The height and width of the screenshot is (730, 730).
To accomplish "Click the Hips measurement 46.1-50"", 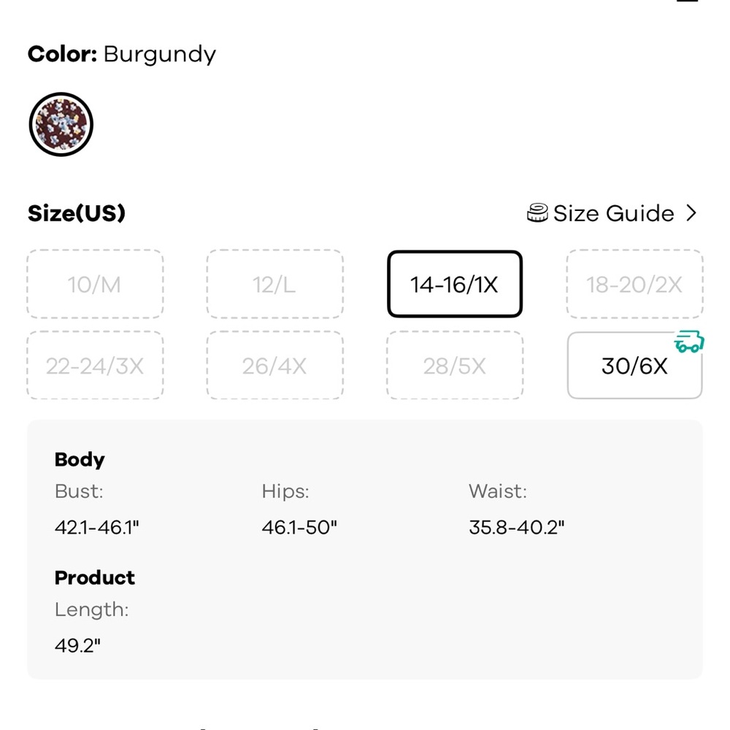I will 299,528.
